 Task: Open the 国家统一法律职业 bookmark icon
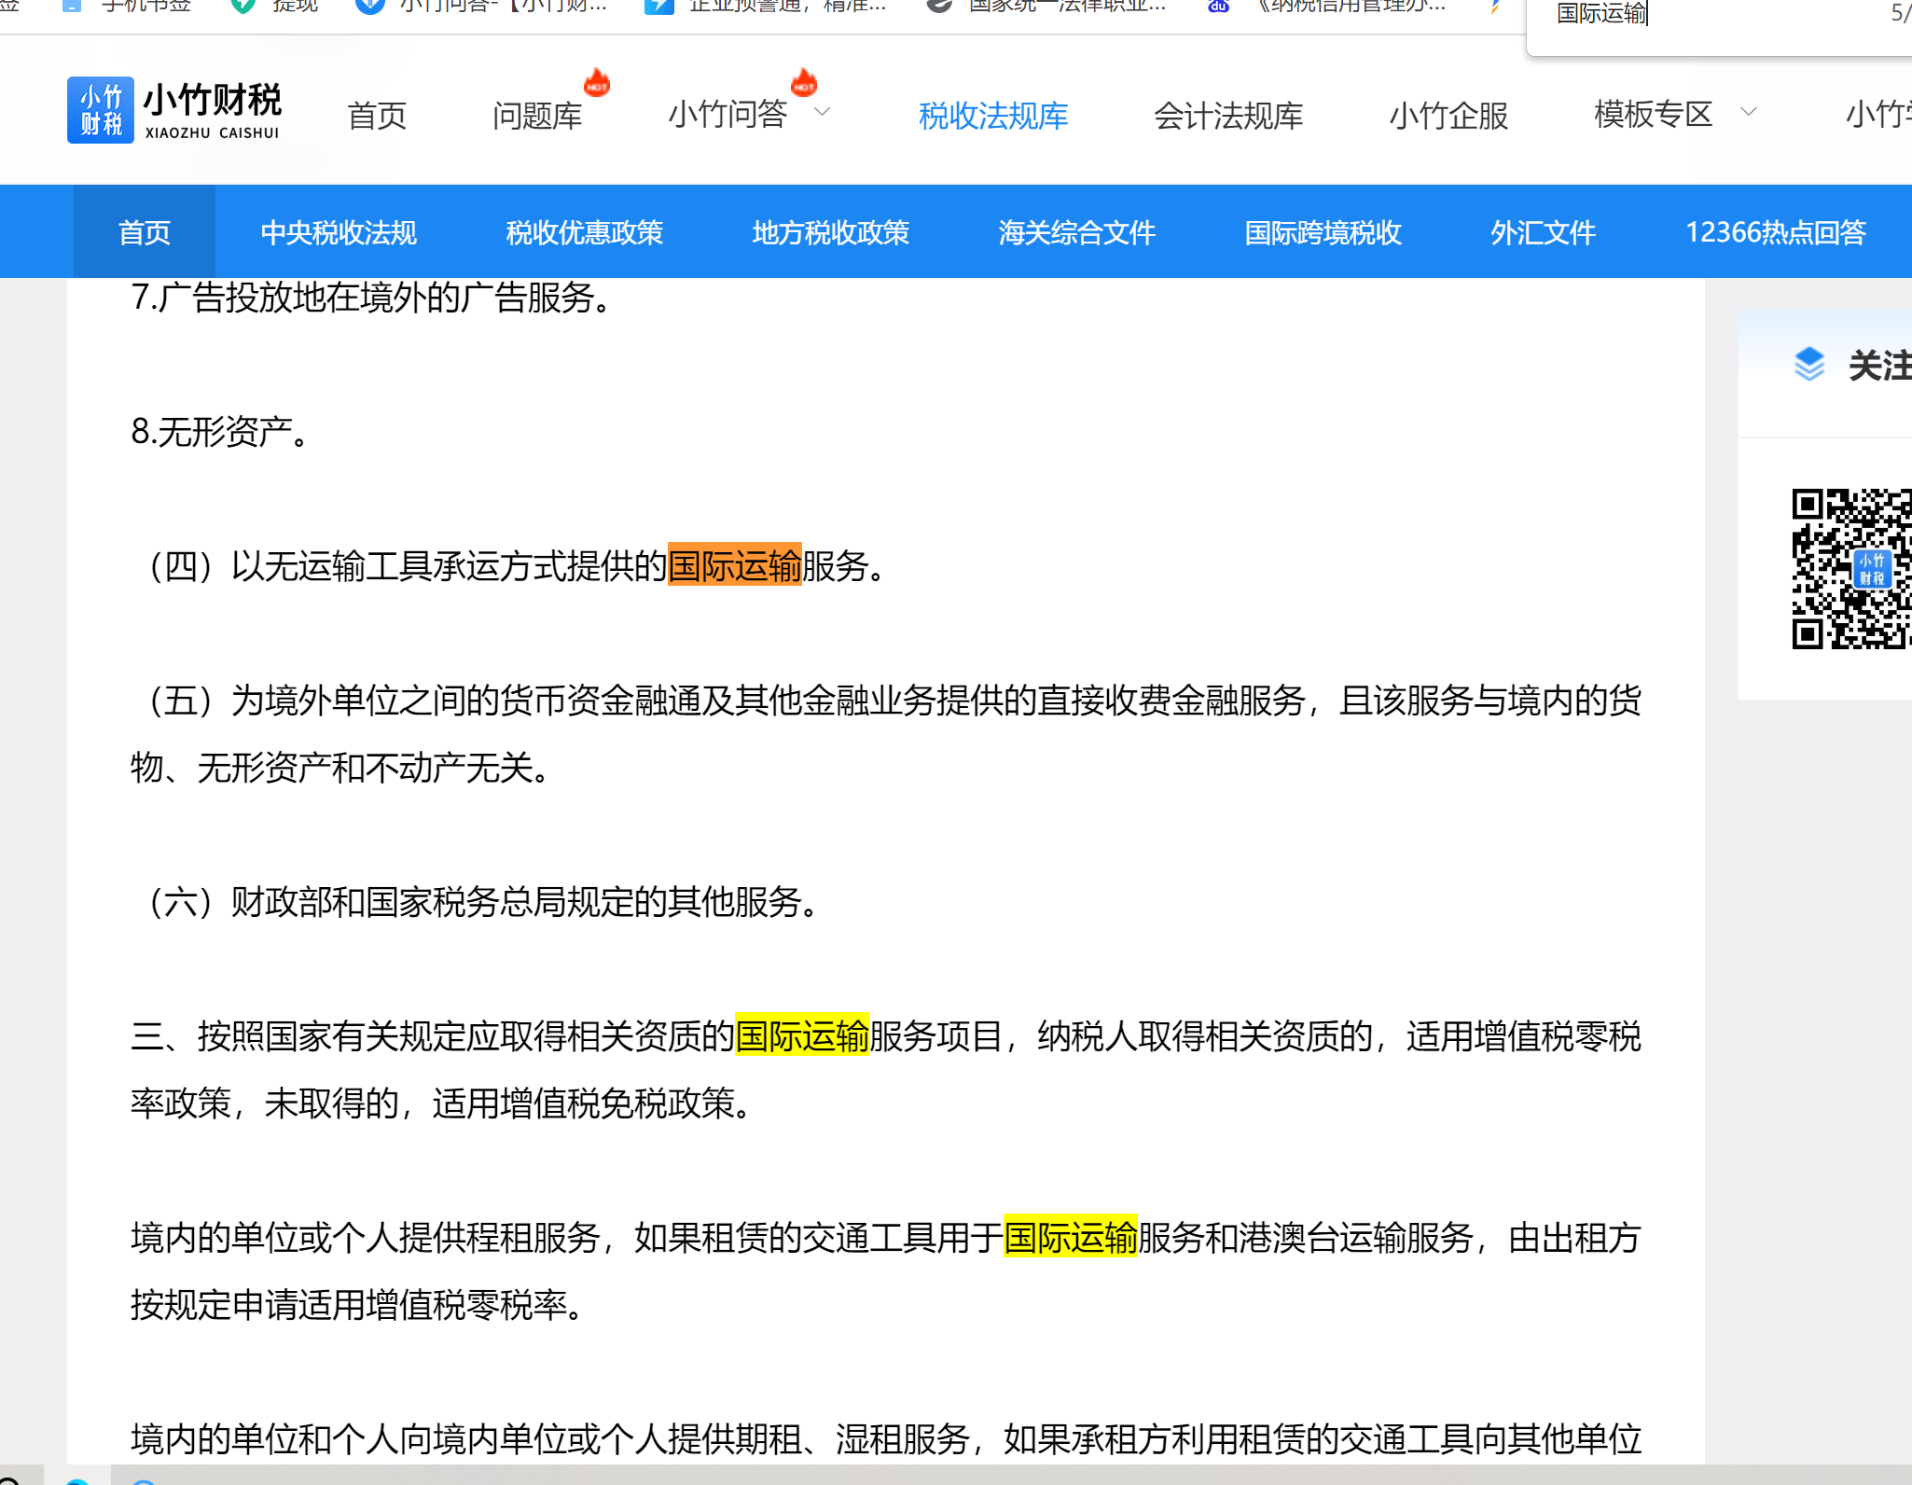coord(939,6)
